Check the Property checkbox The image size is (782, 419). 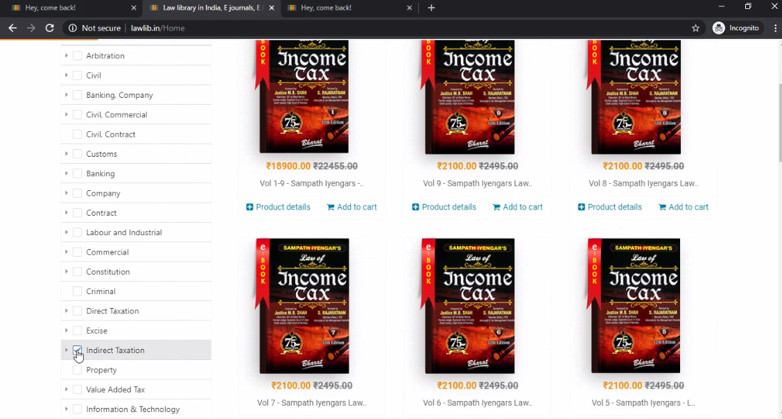point(78,370)
